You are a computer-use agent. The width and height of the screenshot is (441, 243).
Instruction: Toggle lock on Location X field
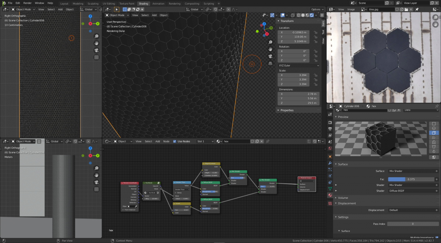point(315,32)
